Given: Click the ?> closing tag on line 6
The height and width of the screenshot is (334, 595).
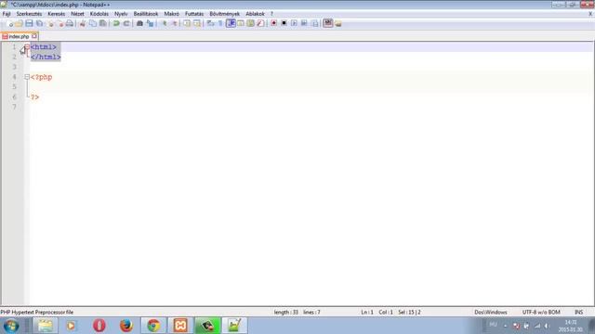Looking at the screenshot, I should tap(35, 96).
